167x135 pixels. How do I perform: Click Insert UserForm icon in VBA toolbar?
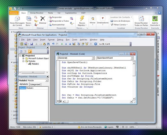(x=26, y=44)
